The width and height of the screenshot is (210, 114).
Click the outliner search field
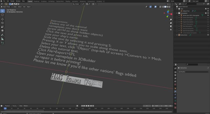(191, 4)
